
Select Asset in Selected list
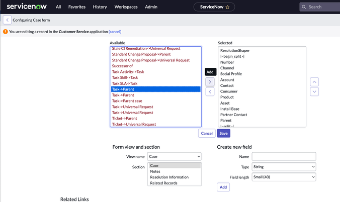[262, 103]
